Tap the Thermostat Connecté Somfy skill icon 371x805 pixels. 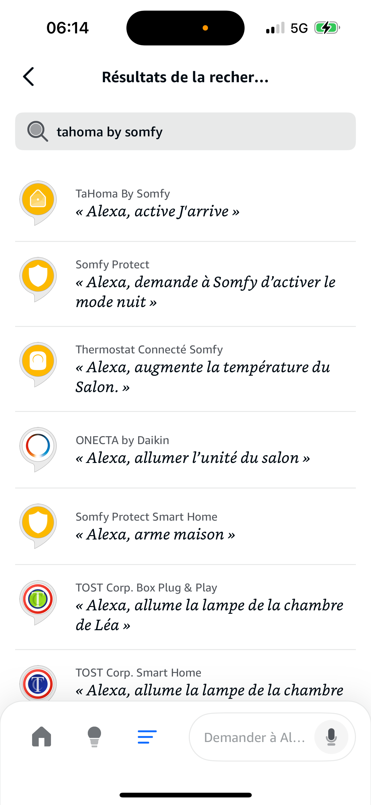pyautogui.click(x=38, y=363)
